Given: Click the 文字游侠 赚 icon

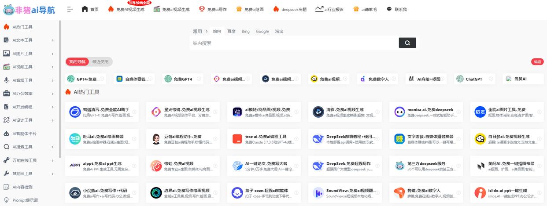Looking at the screenshot, I should 399,139.
